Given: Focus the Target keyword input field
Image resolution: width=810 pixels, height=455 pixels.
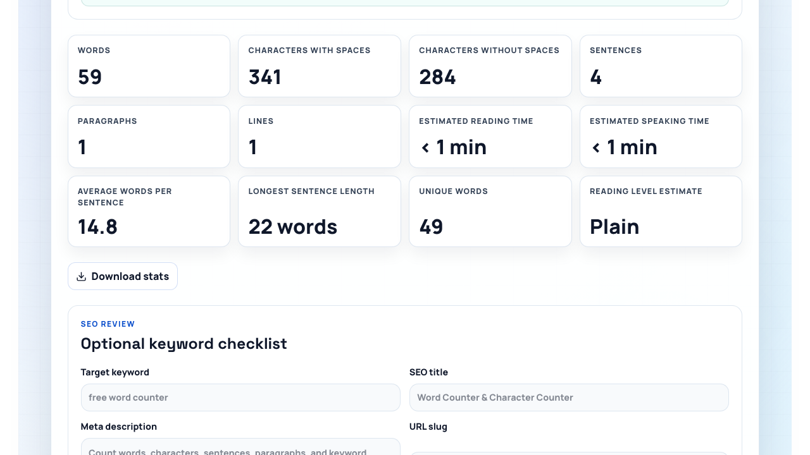Looking at the screenshot, I should pos(240,397).
